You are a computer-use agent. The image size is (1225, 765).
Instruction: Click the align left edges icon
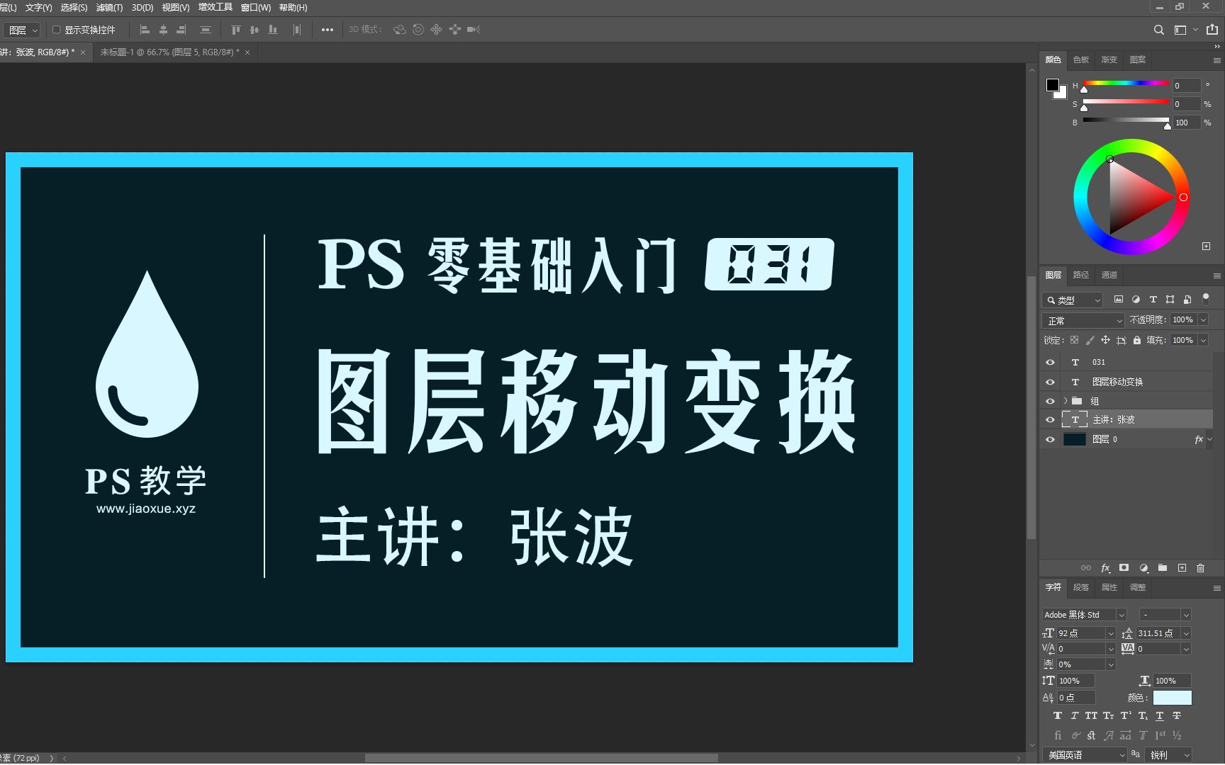145,30
